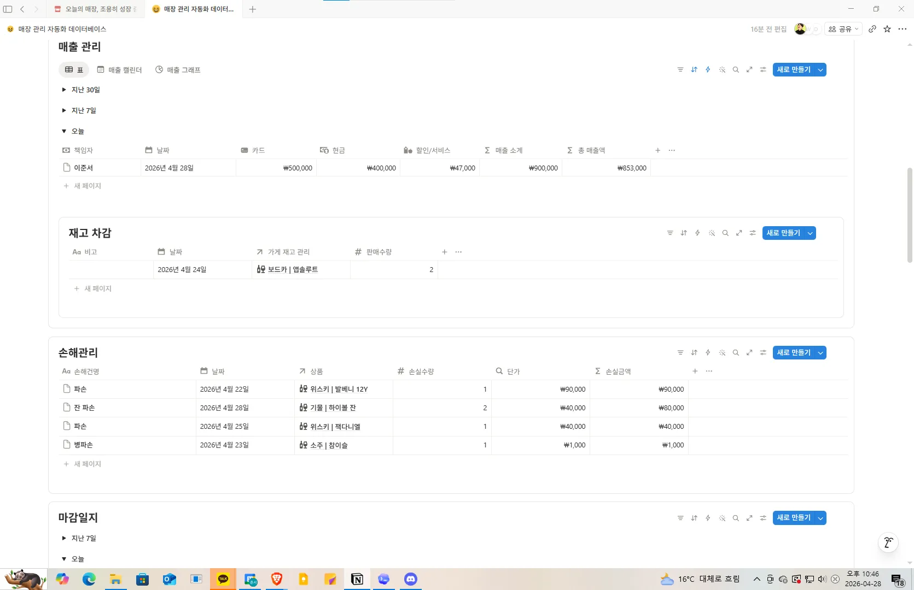Select the 매장 관리 자동화 데이터 tab
This screenshot has width=914, height=590.
pos(194,9)
